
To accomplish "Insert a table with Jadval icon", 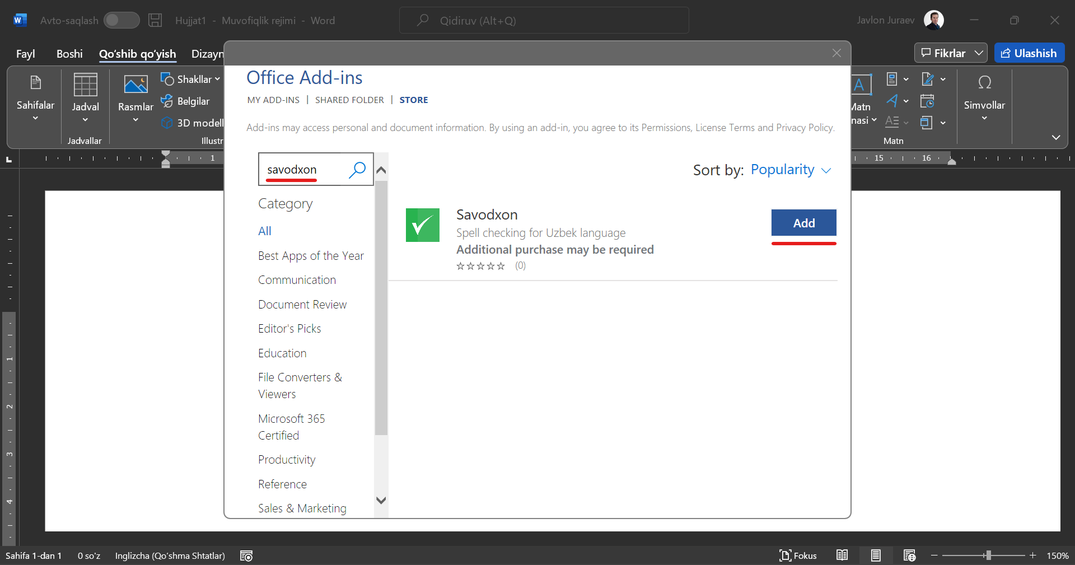I will [x=85, y=85].
